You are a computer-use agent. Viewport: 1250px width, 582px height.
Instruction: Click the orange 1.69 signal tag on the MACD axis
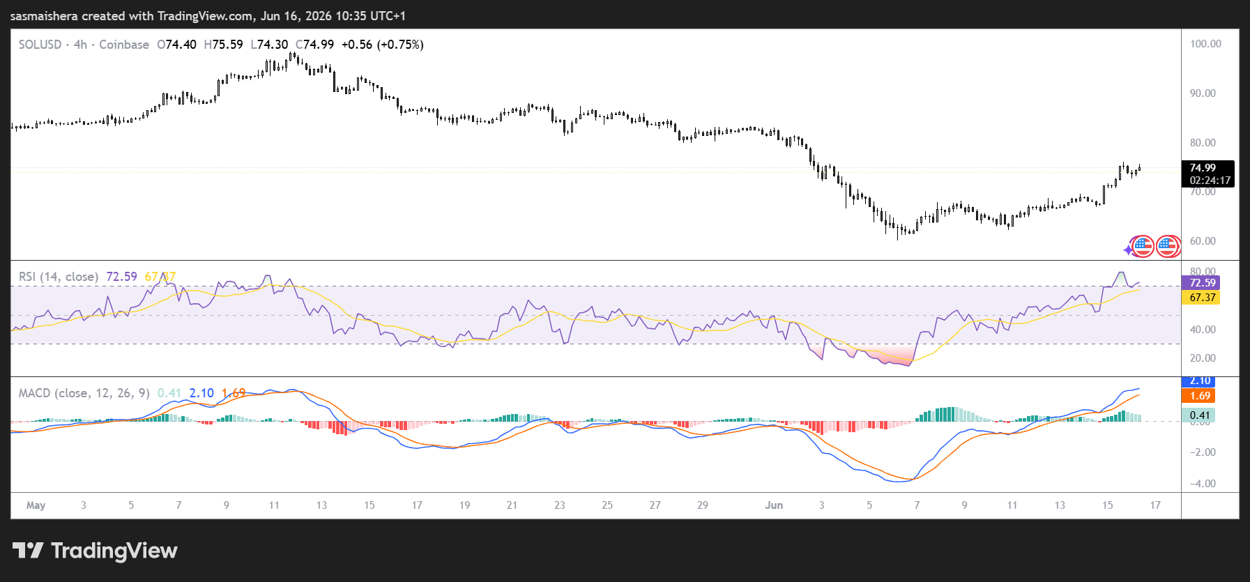[1198, 396]
